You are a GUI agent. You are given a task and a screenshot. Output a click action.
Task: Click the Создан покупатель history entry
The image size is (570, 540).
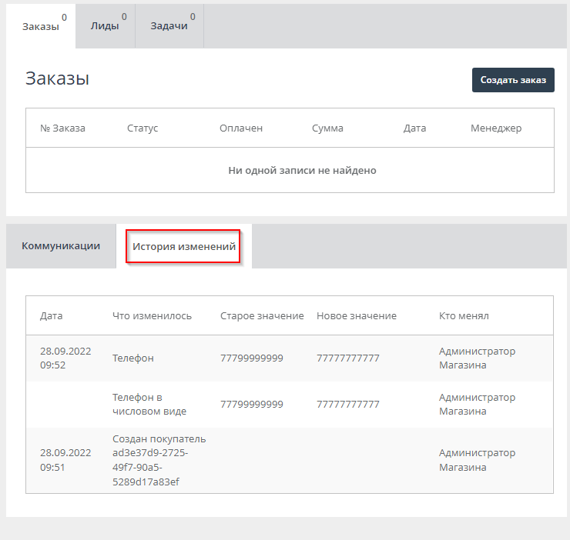[159, 460]
